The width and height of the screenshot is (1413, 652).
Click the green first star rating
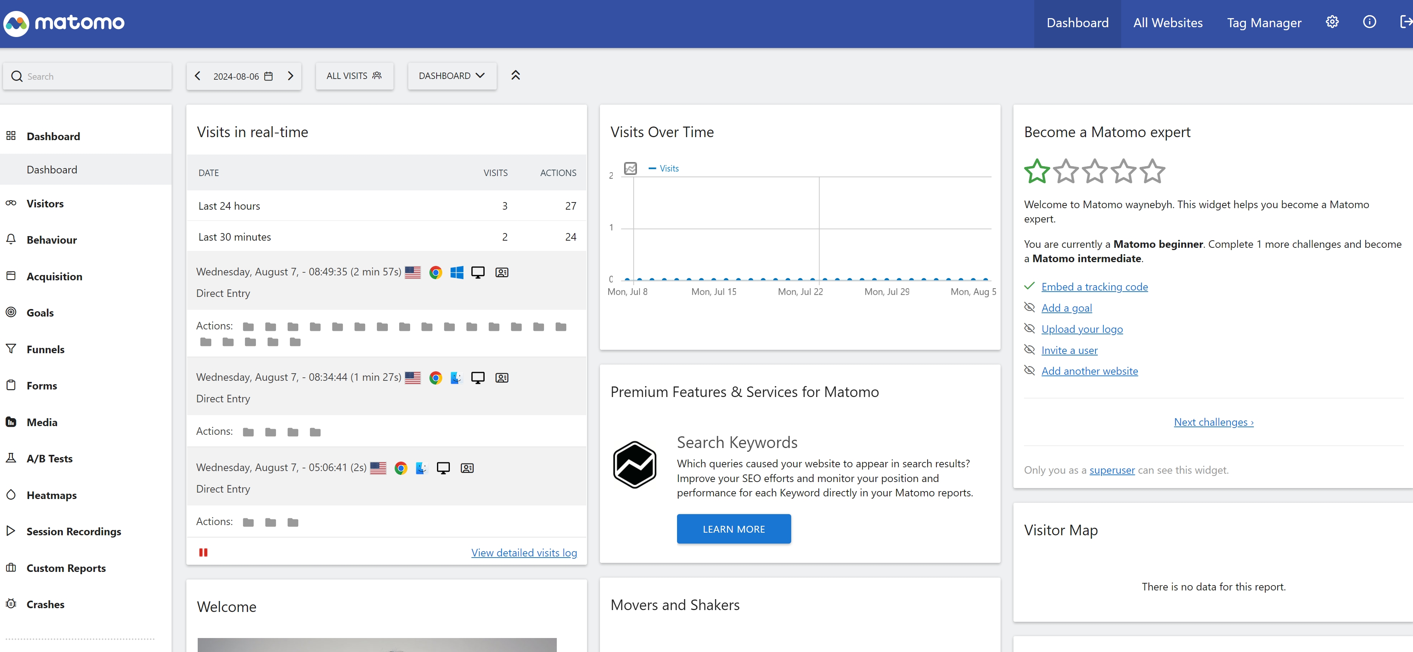coord(1037,171)
